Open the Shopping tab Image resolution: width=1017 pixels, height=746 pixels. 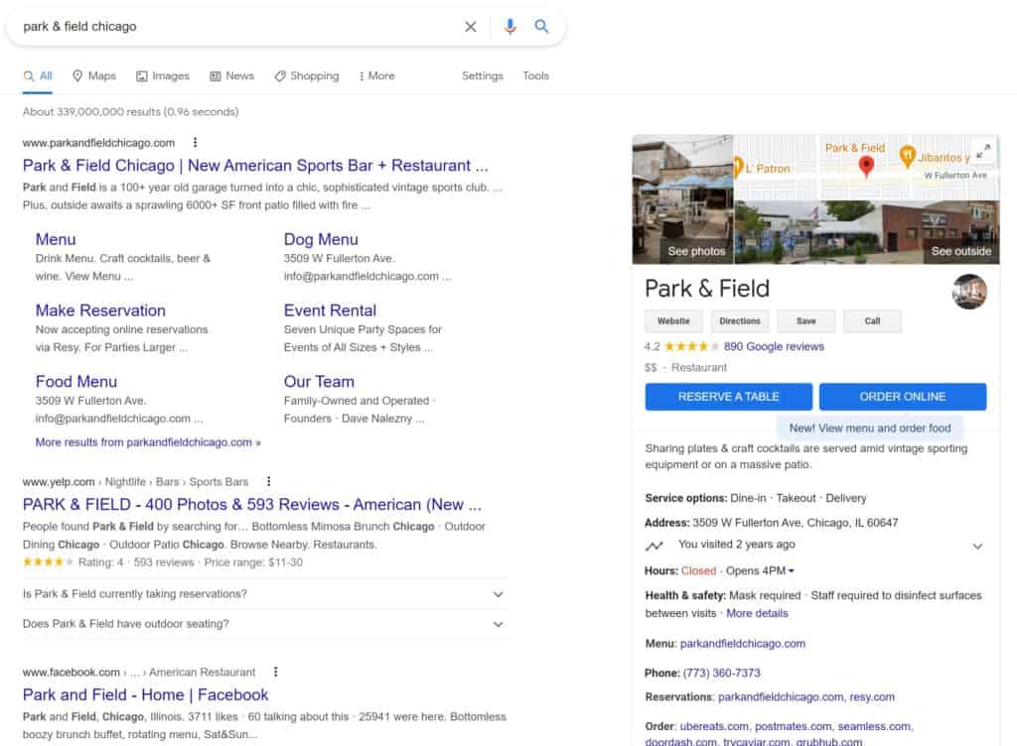point(307,75)
